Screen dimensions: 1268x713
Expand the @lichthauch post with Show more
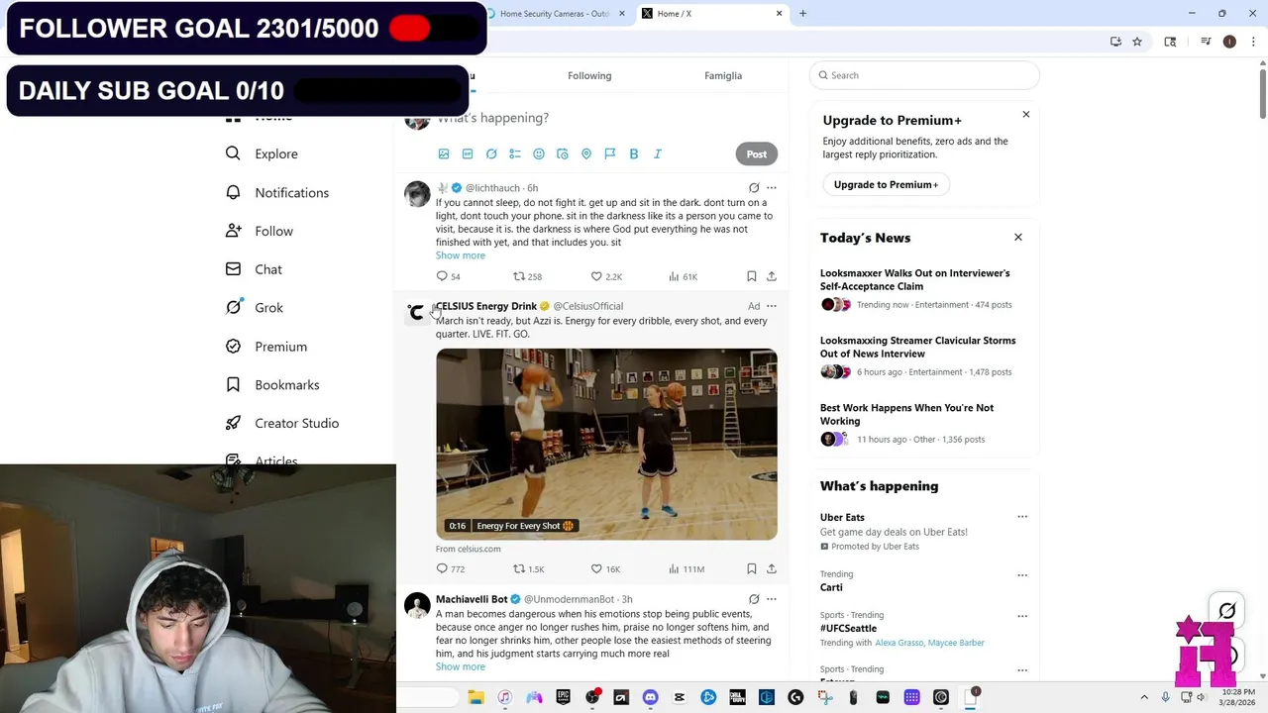click(461, 255)
